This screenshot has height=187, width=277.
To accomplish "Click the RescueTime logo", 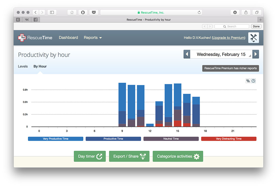I will (x=35, y=37).
